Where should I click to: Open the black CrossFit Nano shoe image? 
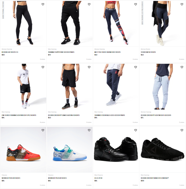(x=162, y=149)
